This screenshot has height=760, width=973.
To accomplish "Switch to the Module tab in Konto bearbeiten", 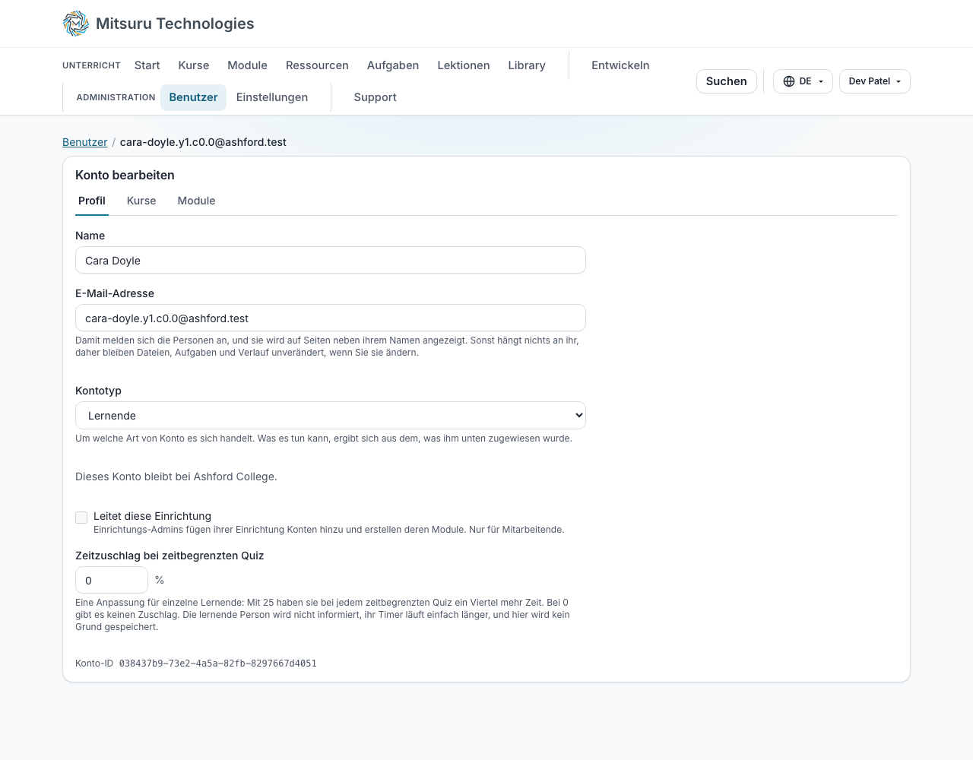I will (196, 201).
